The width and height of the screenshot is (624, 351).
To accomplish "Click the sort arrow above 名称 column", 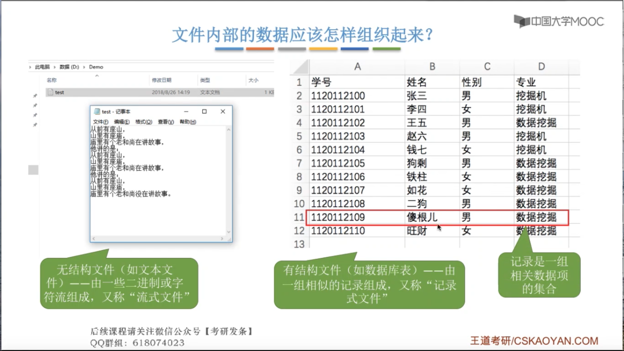I will (97, 76).
